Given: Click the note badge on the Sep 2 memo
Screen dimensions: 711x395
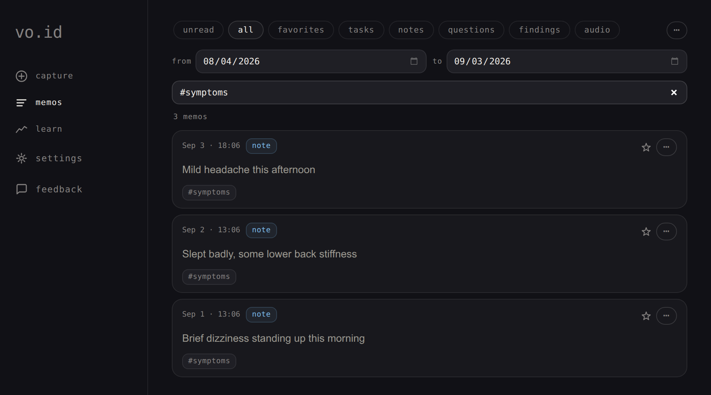Looking at the screenshot, I should pyautogui.click(x=261, y=230).
